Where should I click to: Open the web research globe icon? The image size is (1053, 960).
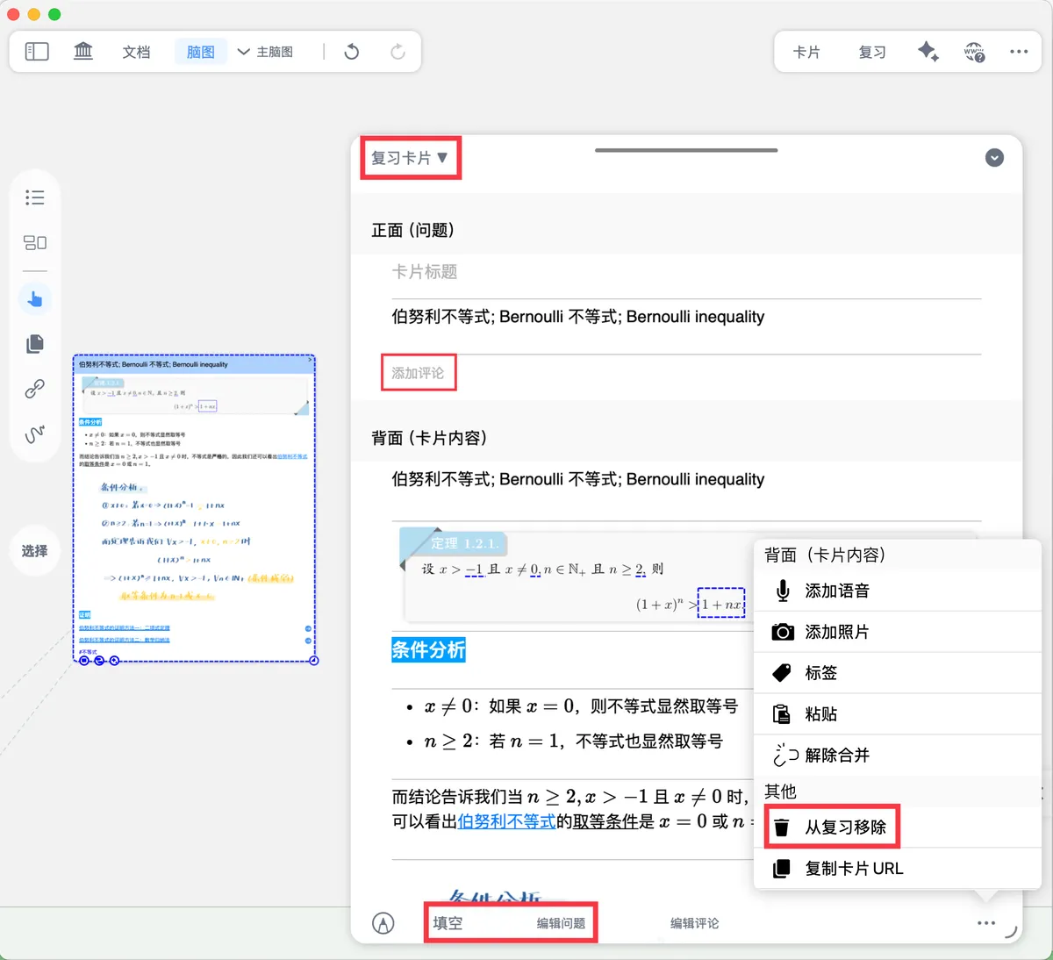point(974,52)
